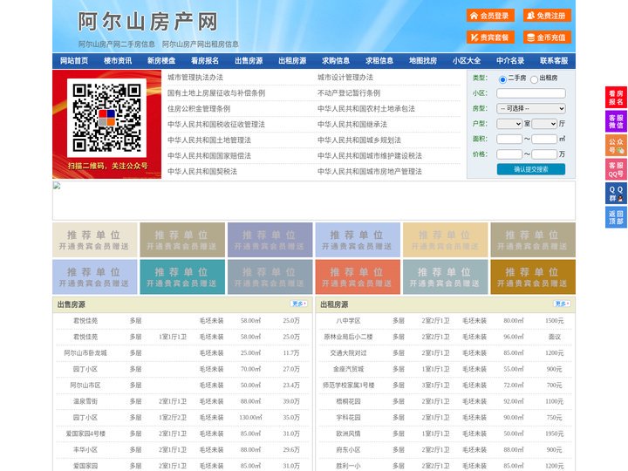Open the 金座汽贸城 rental listing
The width and height of the screenshot is (628, 471).
click(x=348, y=369)
